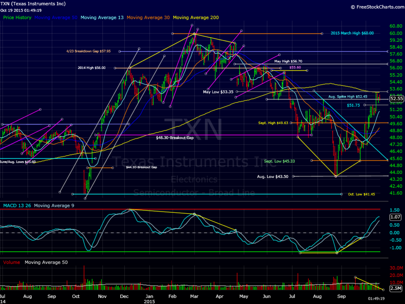Click the MACD 13 26 indicator label
This screenshot has width=405, height=304.
[x=17, y=205]
